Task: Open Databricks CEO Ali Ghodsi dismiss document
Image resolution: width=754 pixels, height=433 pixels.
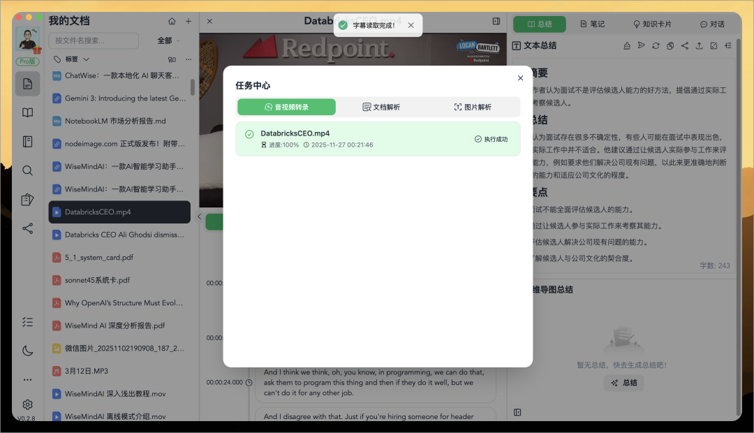Action: [x=119, y=235]
